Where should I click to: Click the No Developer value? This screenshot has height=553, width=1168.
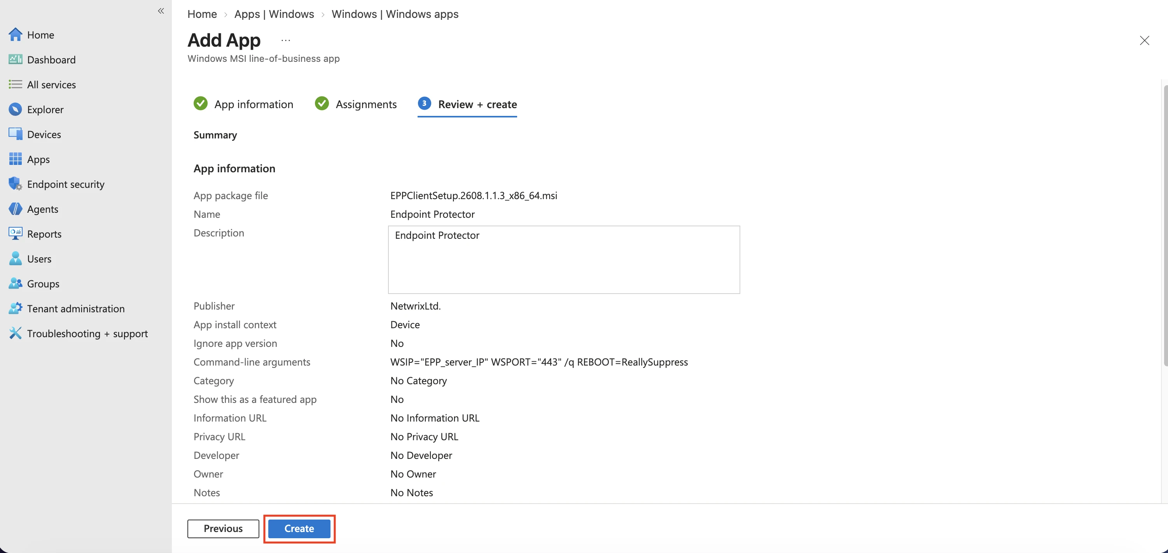pos(421,455)
